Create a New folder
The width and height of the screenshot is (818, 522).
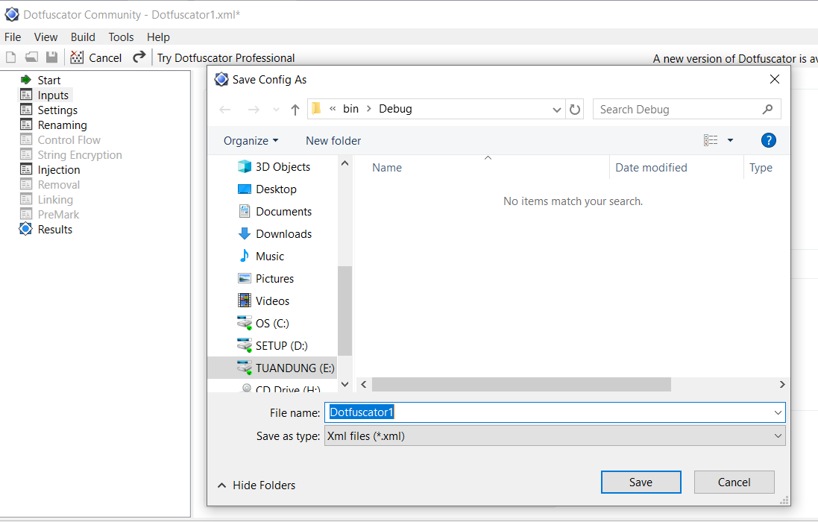click(333, 141)
